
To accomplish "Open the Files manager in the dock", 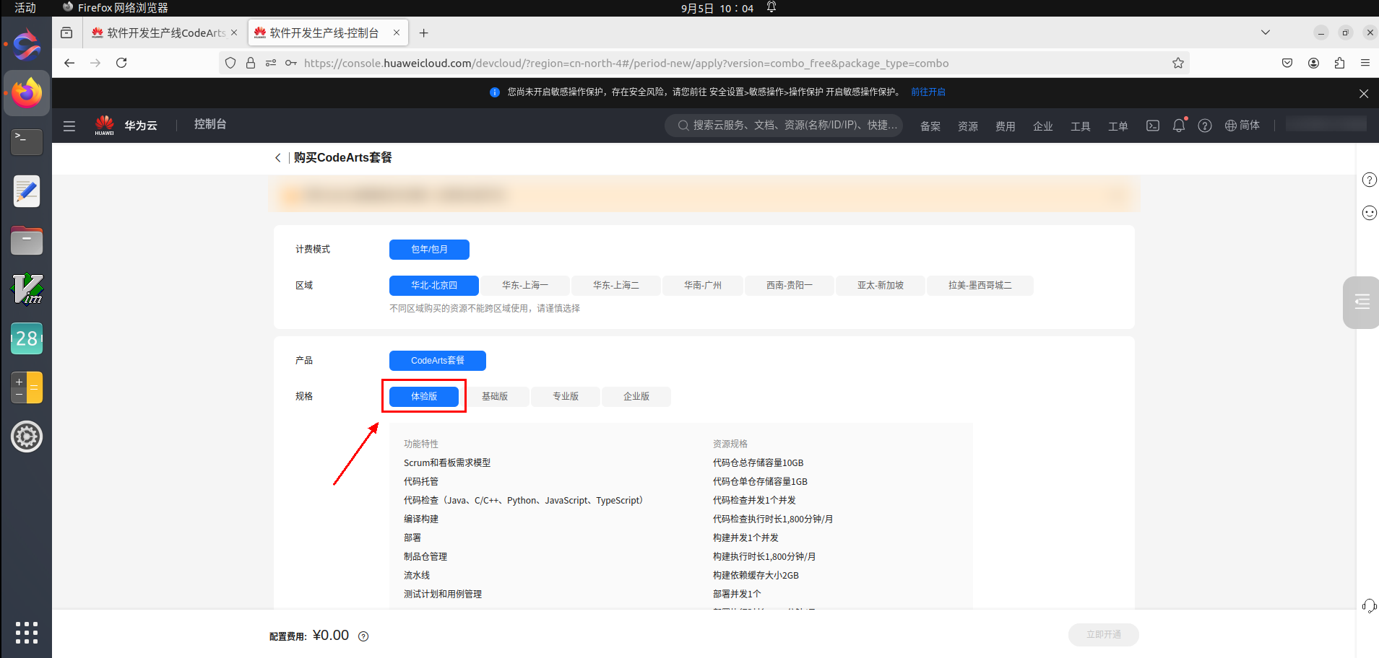I will (27, 240).
